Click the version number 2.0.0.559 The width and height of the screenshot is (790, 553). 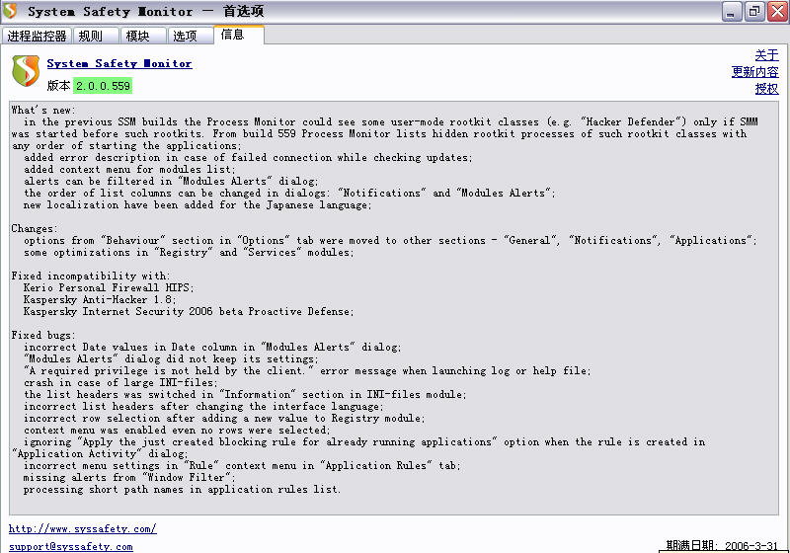[x=103, y=86]
